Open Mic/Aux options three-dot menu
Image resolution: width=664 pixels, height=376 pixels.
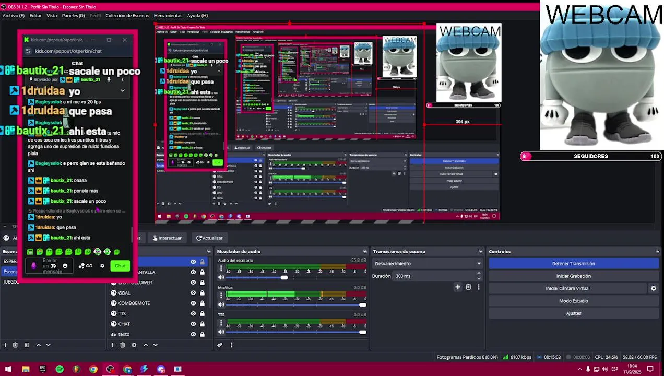(221, 297)
